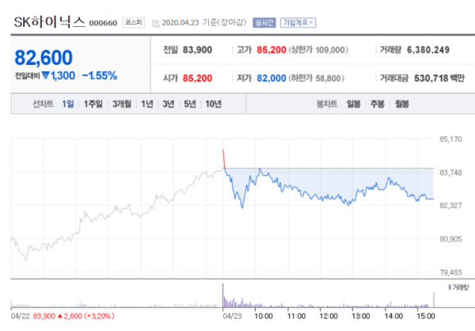Click the 상한가 109,000 text

tap(318, 50)
